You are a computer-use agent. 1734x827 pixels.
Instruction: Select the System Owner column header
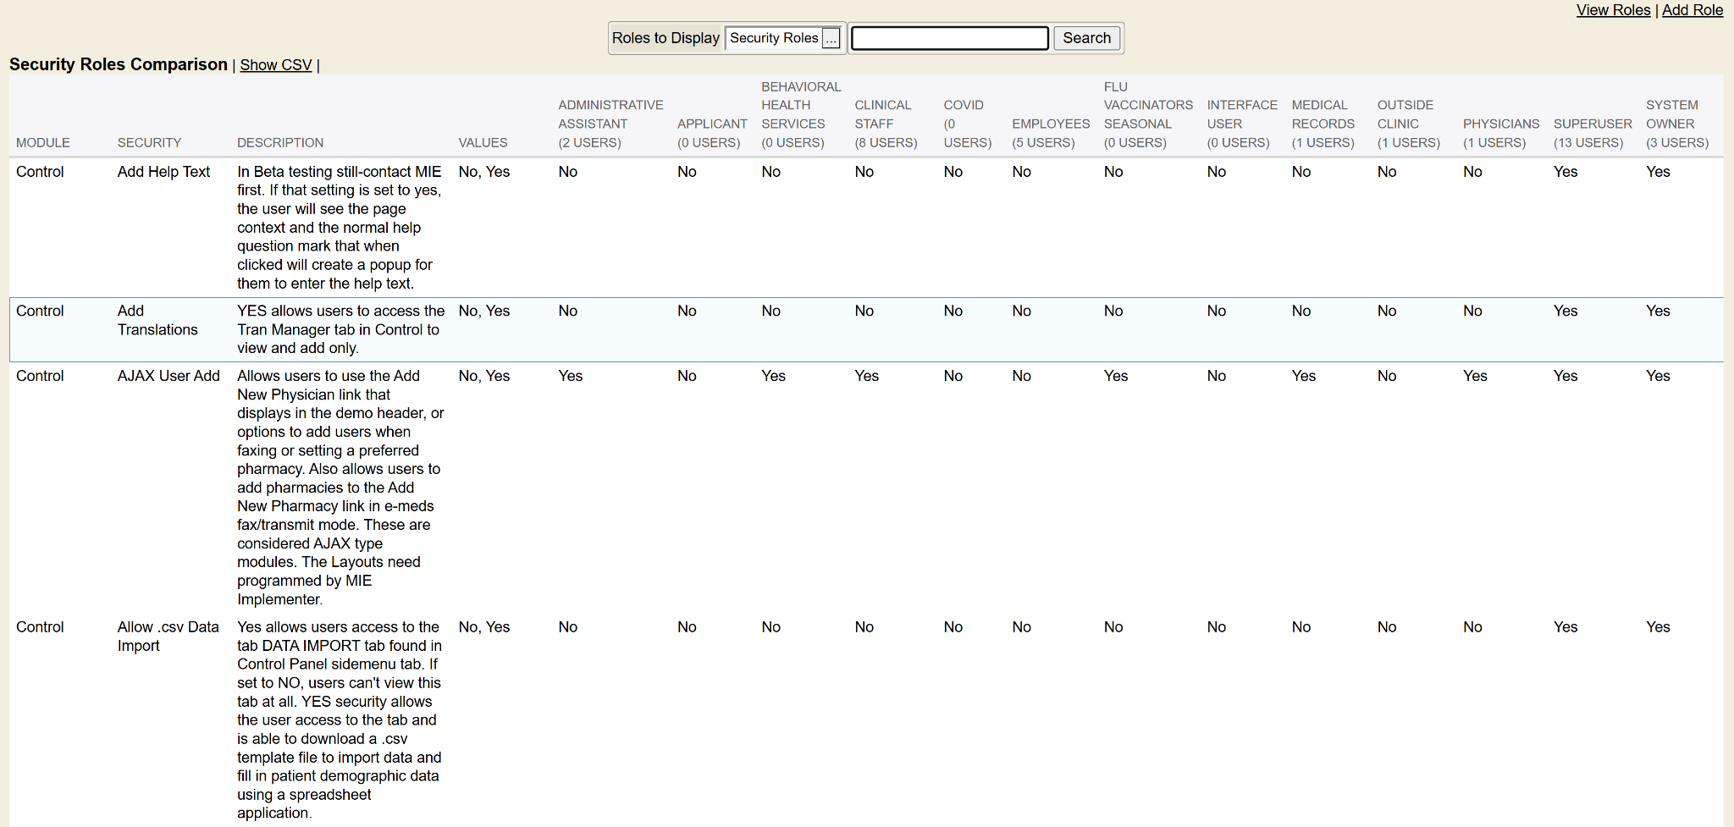click(1676, 124)
